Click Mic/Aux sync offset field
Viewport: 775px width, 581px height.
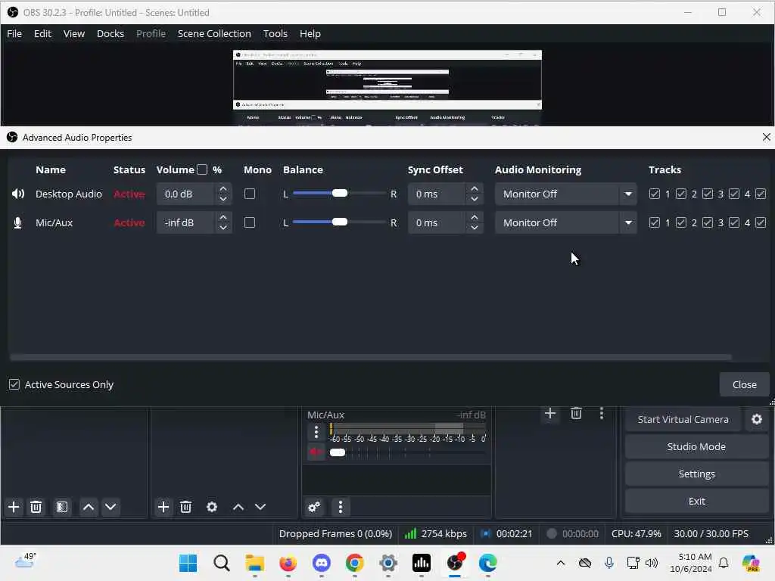[x=437, y=223]
